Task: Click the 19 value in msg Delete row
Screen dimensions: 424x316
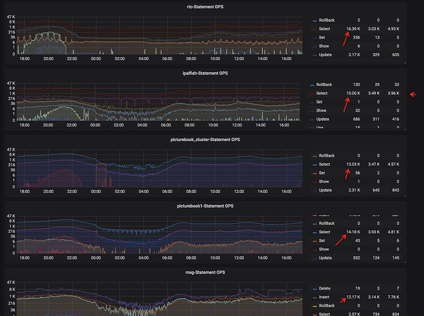Action: (x=358, y=288)
